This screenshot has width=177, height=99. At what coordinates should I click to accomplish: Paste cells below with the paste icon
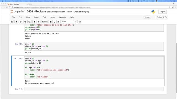[x=30, y=22]
